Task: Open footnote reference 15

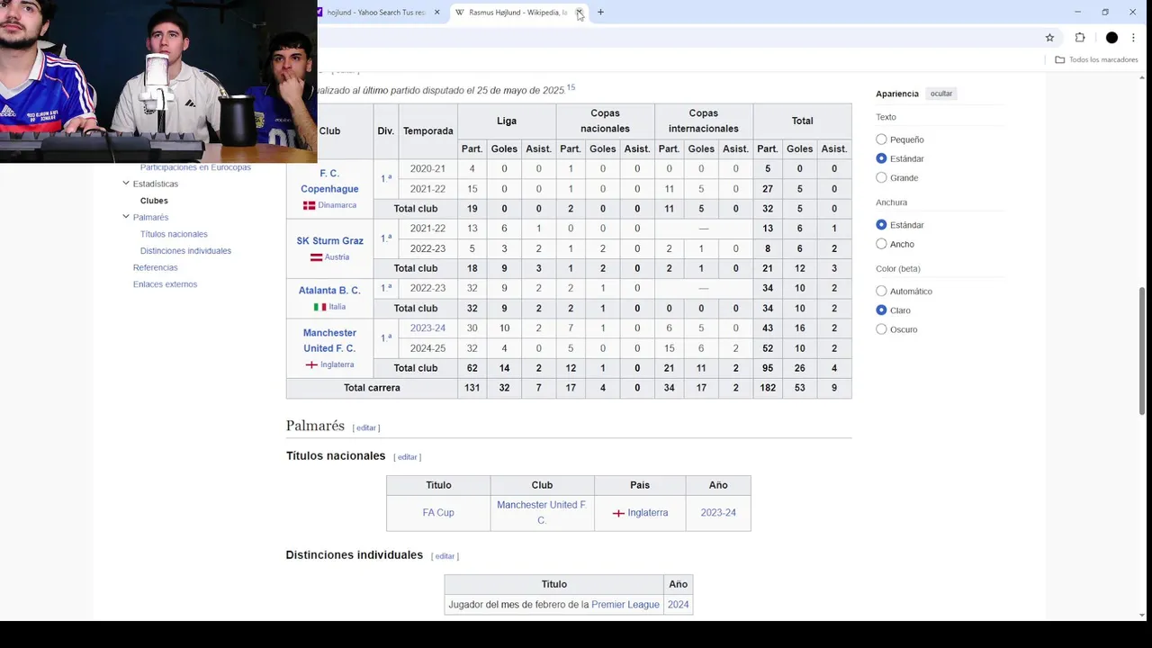Action: pyautogui.click(x=571, y=87)
